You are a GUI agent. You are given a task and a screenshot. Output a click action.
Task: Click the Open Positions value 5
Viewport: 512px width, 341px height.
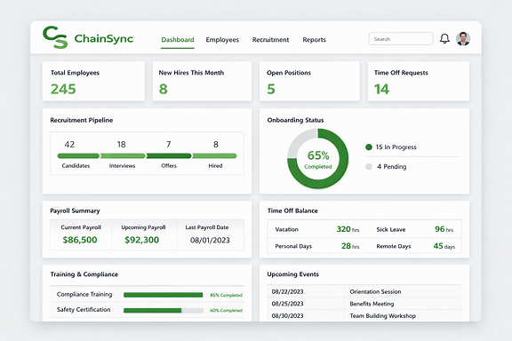[271, 89]
